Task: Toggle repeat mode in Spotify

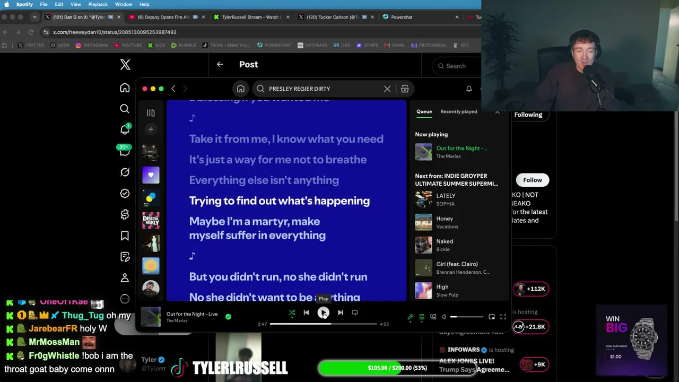Action: click(354, 313)
